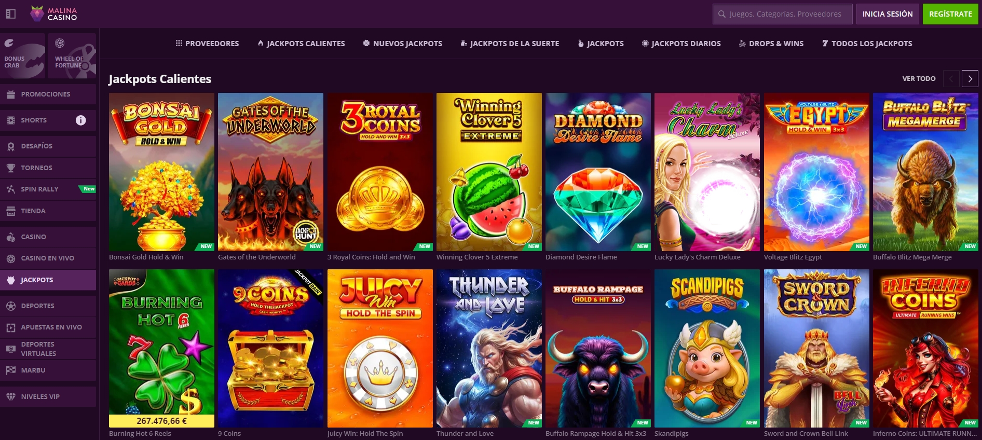
Task: Click the Regístrate button
Action: pos(950,14)
